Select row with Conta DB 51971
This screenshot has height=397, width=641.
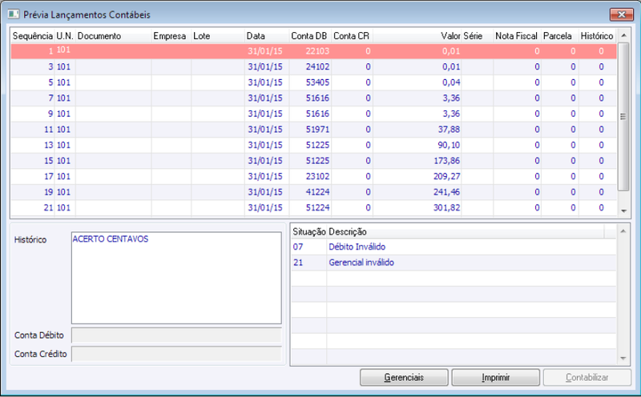point(313,130)
